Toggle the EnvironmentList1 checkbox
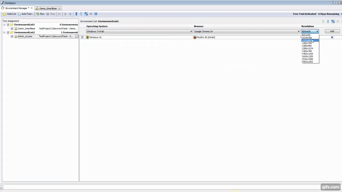The image size is (342, 192). click(8, 25)
